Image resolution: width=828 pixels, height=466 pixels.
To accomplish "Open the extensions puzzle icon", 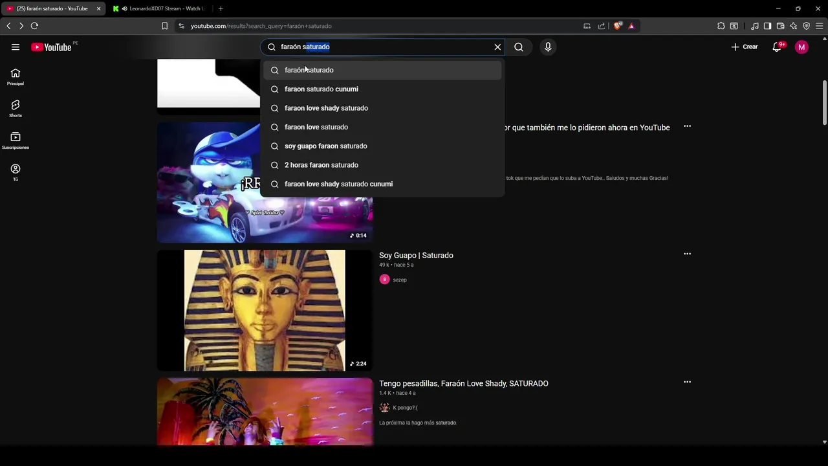I will 721,26.
